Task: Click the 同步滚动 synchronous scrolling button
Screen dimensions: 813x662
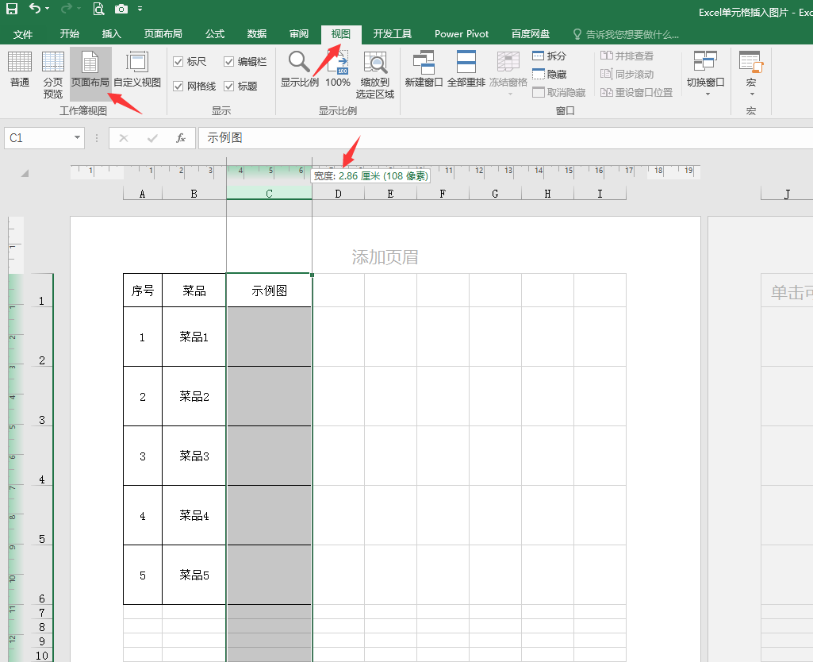Action: point(627,74)
